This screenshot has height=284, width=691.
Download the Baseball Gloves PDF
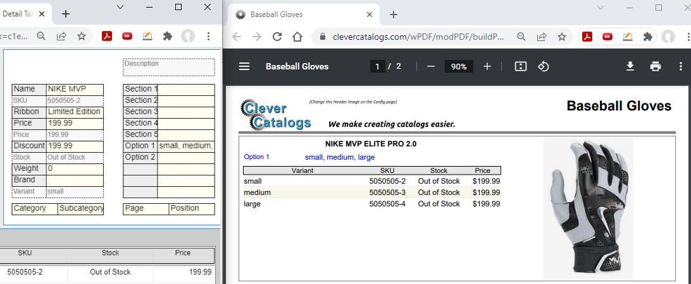point(630,66)
